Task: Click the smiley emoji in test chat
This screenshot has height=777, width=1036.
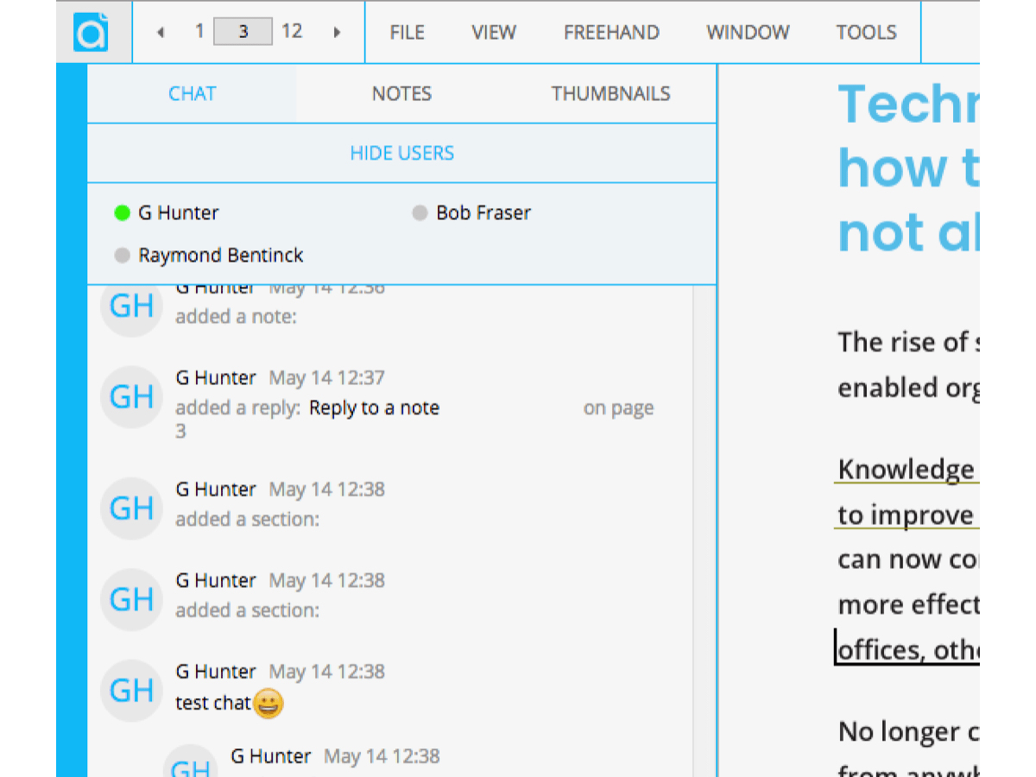Action: pyautogui.click(x=268, y=704)
